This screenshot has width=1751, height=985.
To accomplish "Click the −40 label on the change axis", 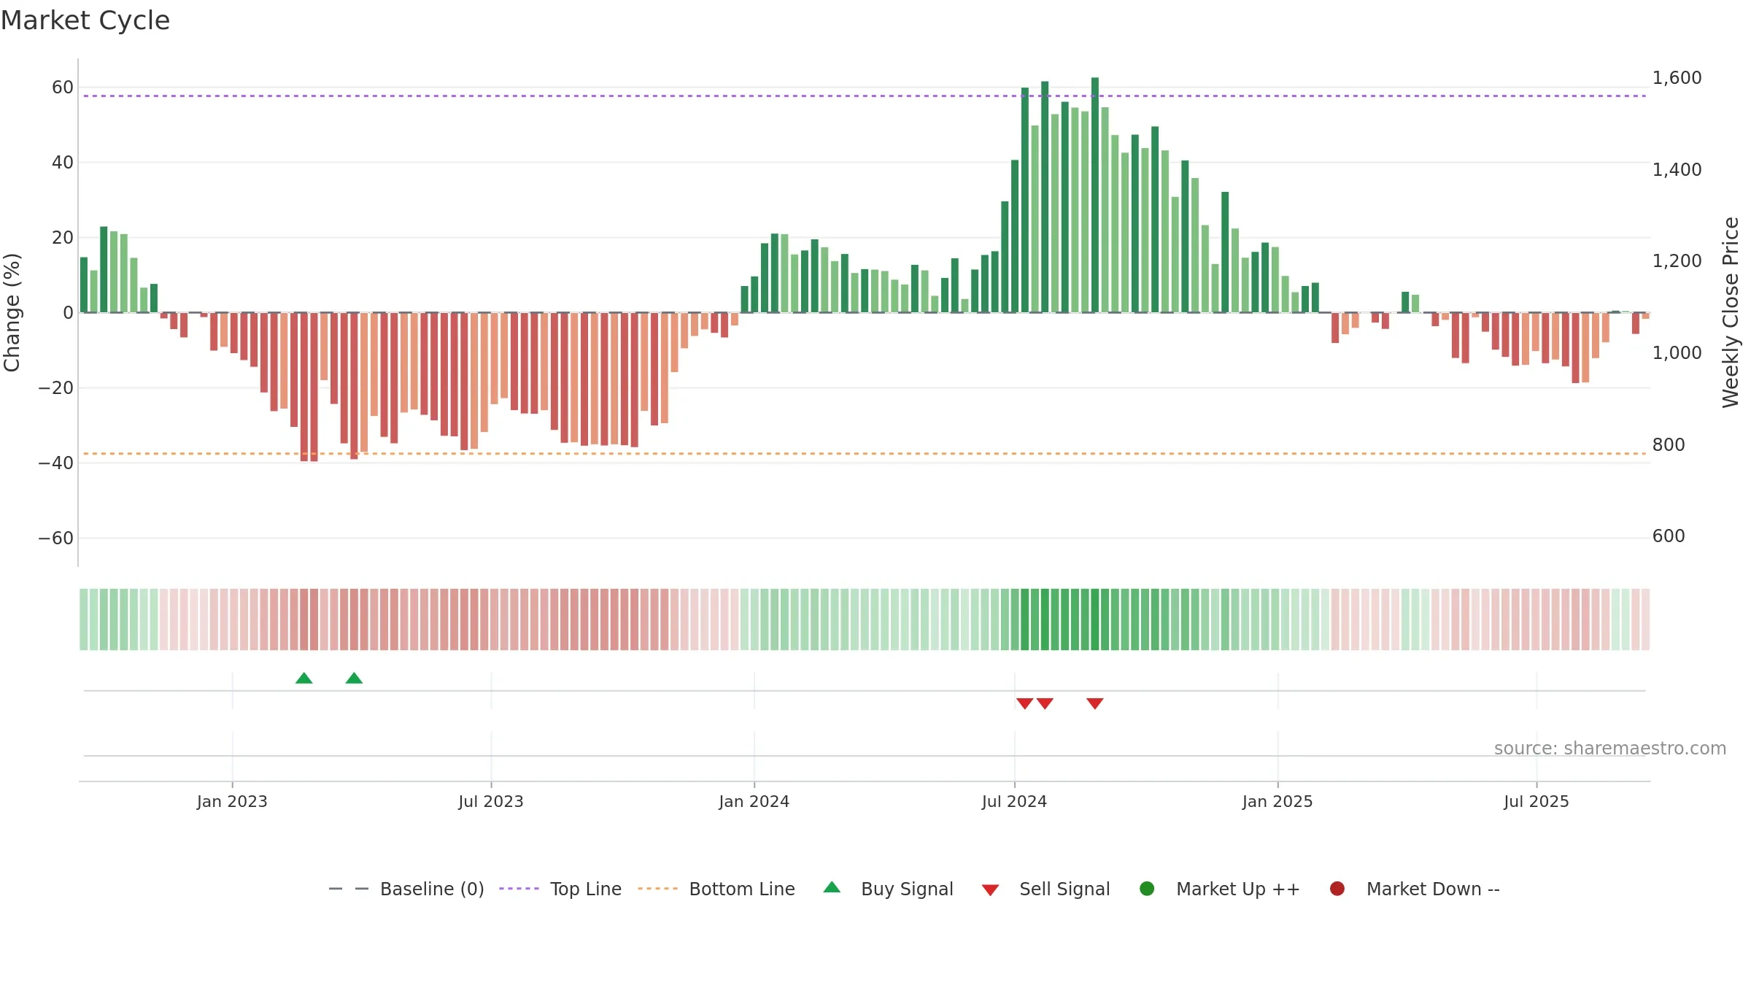I will pos(56,463).
